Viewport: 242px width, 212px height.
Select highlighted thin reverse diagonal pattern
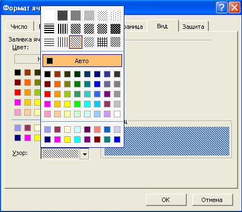tap(76, 42)
